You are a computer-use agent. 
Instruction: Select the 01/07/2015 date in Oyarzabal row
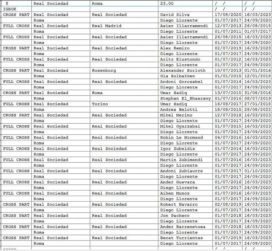[228, 126]
